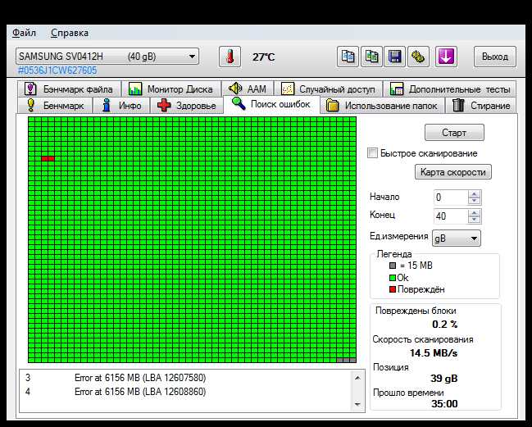Click the serial number #0536J1CW627605
The width and height of the screenshot is (532, 427).
coord(57,70)
